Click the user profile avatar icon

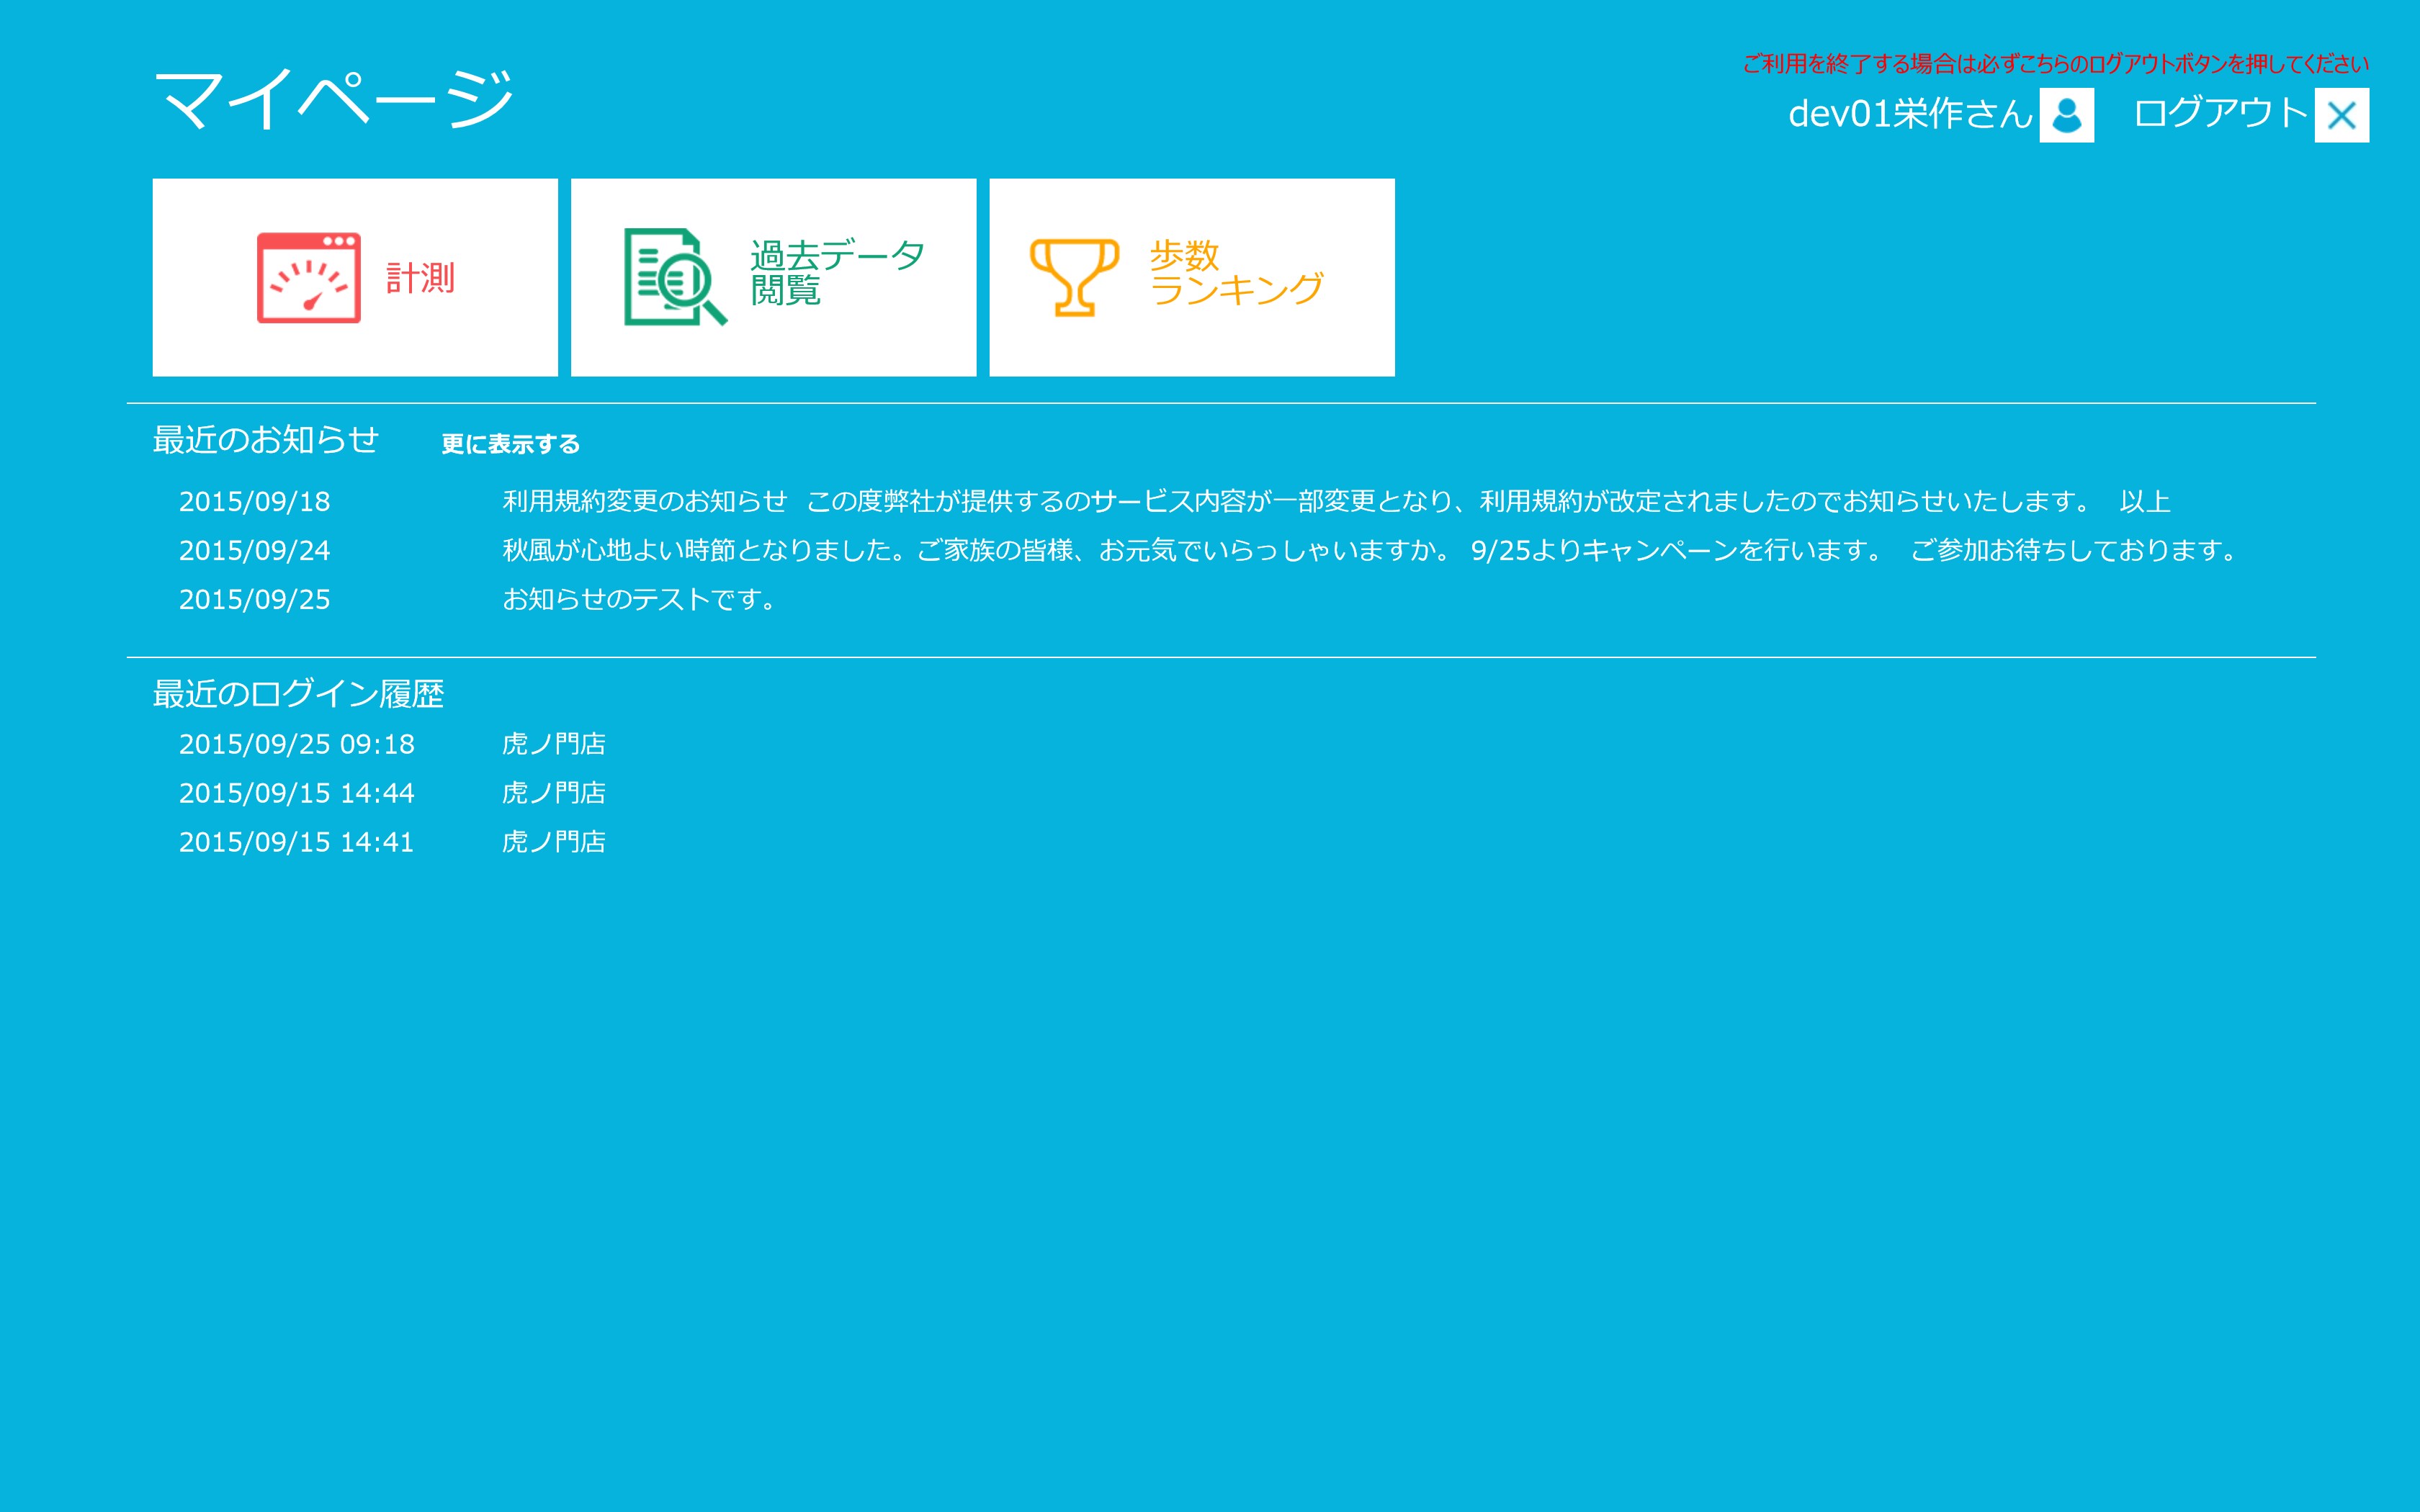(x=2066, y=115)
